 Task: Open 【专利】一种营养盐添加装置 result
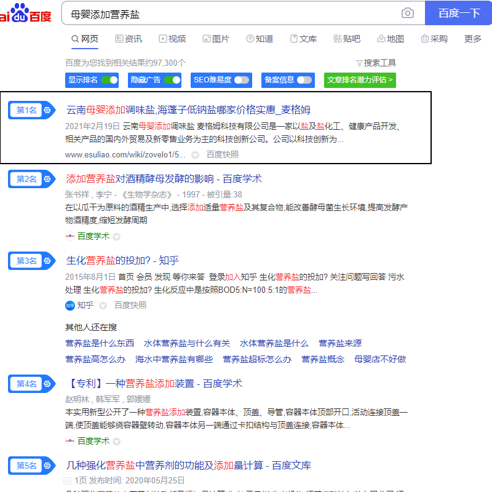[154, 383]
